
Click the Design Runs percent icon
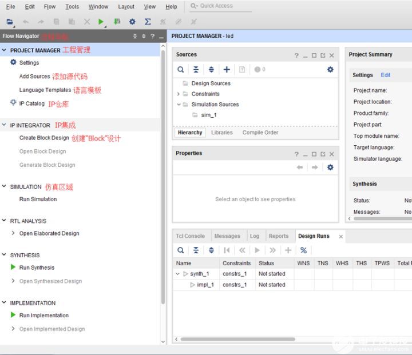[x=303, y=250]
